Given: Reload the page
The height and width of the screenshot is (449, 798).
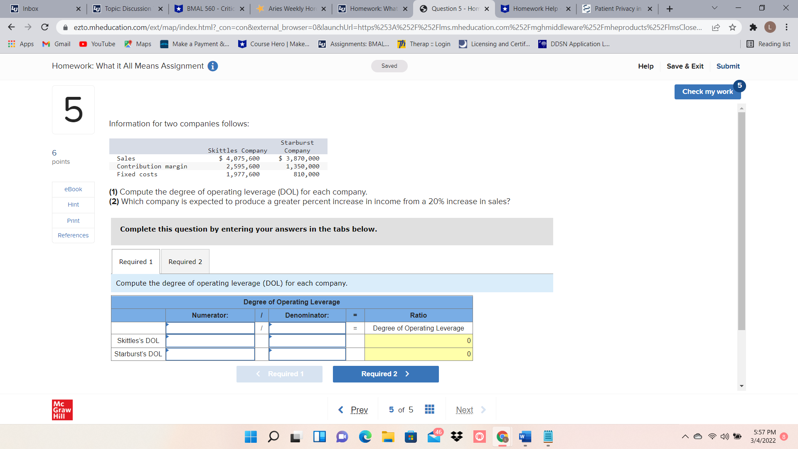Looking at the screenshot, I should click(x=45, y=27).
